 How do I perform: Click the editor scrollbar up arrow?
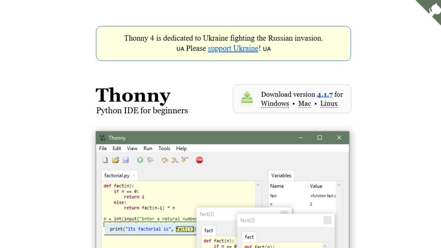(x=258, y=185)
